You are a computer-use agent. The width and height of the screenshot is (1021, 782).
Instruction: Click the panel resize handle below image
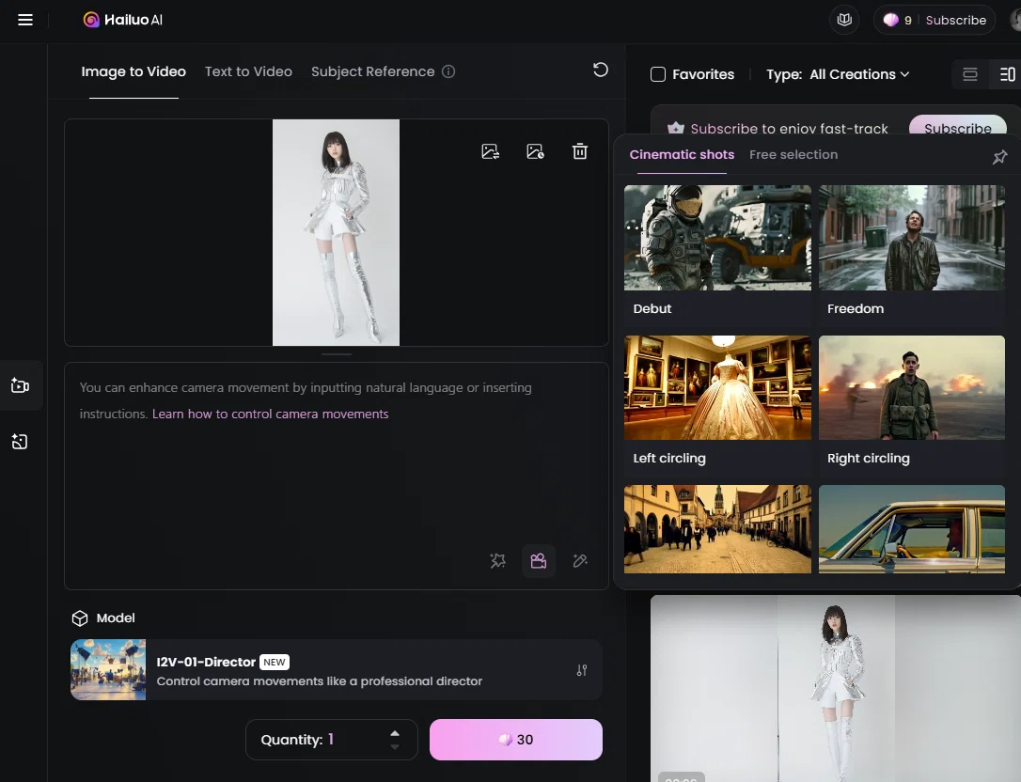[x=337, y=354]
